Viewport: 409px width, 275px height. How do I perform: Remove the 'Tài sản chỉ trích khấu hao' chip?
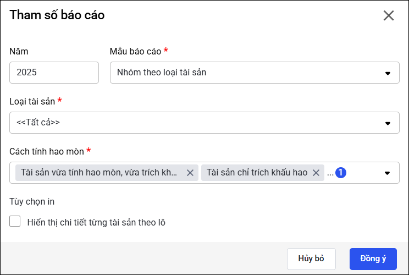pyautogui.click(x=316, y=173)
